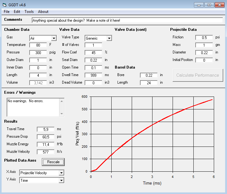227x194 pixels.
Task: Open the File menu
Action: click(7, 12)
